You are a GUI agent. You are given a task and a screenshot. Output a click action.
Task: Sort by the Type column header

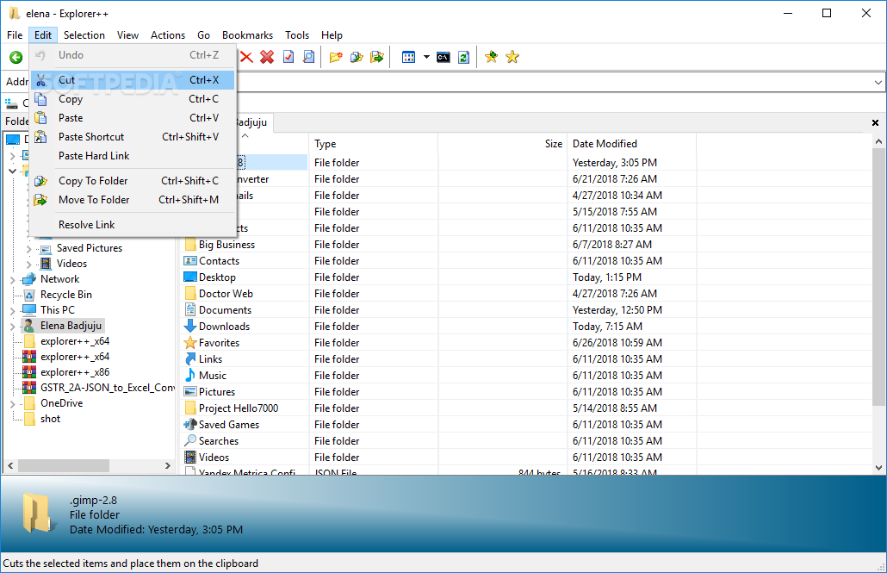pos(374,144)
